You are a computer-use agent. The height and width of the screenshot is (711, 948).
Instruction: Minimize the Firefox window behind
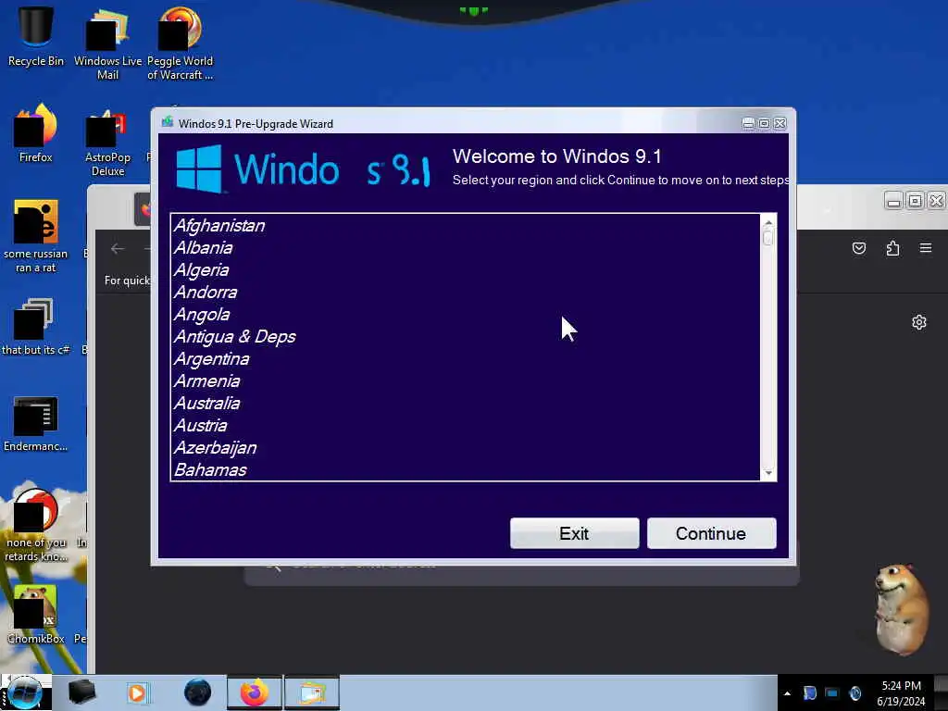[x=893, y=200]
